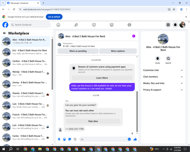Open the Groups icon in top navigation
Screen dimensions: 190x152
(129, 25)
